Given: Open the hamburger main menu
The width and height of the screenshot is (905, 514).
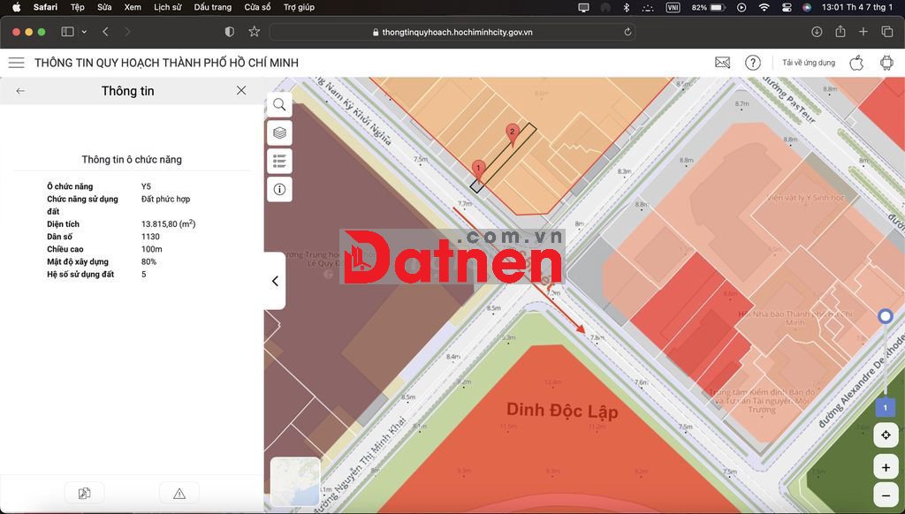Looking at the screenshot, I should pyautogui.click(x=16, y=63).
